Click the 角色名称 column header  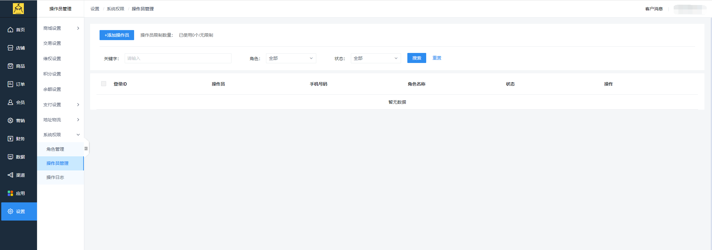point(416,84)
